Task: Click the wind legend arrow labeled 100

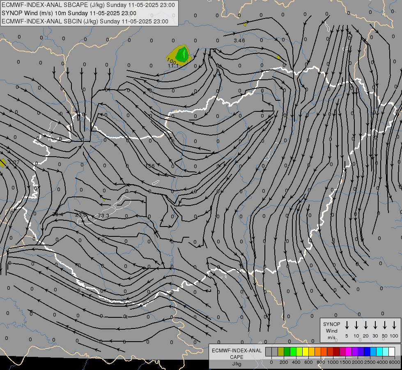Action: [394, 325]
